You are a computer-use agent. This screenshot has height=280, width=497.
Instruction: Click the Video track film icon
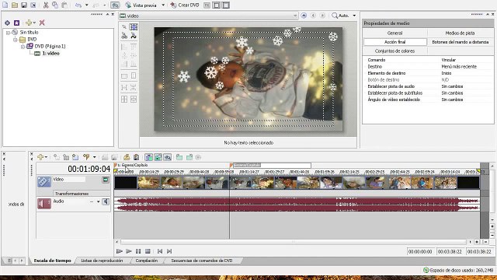pyautogui.click(x=44, y=181)
